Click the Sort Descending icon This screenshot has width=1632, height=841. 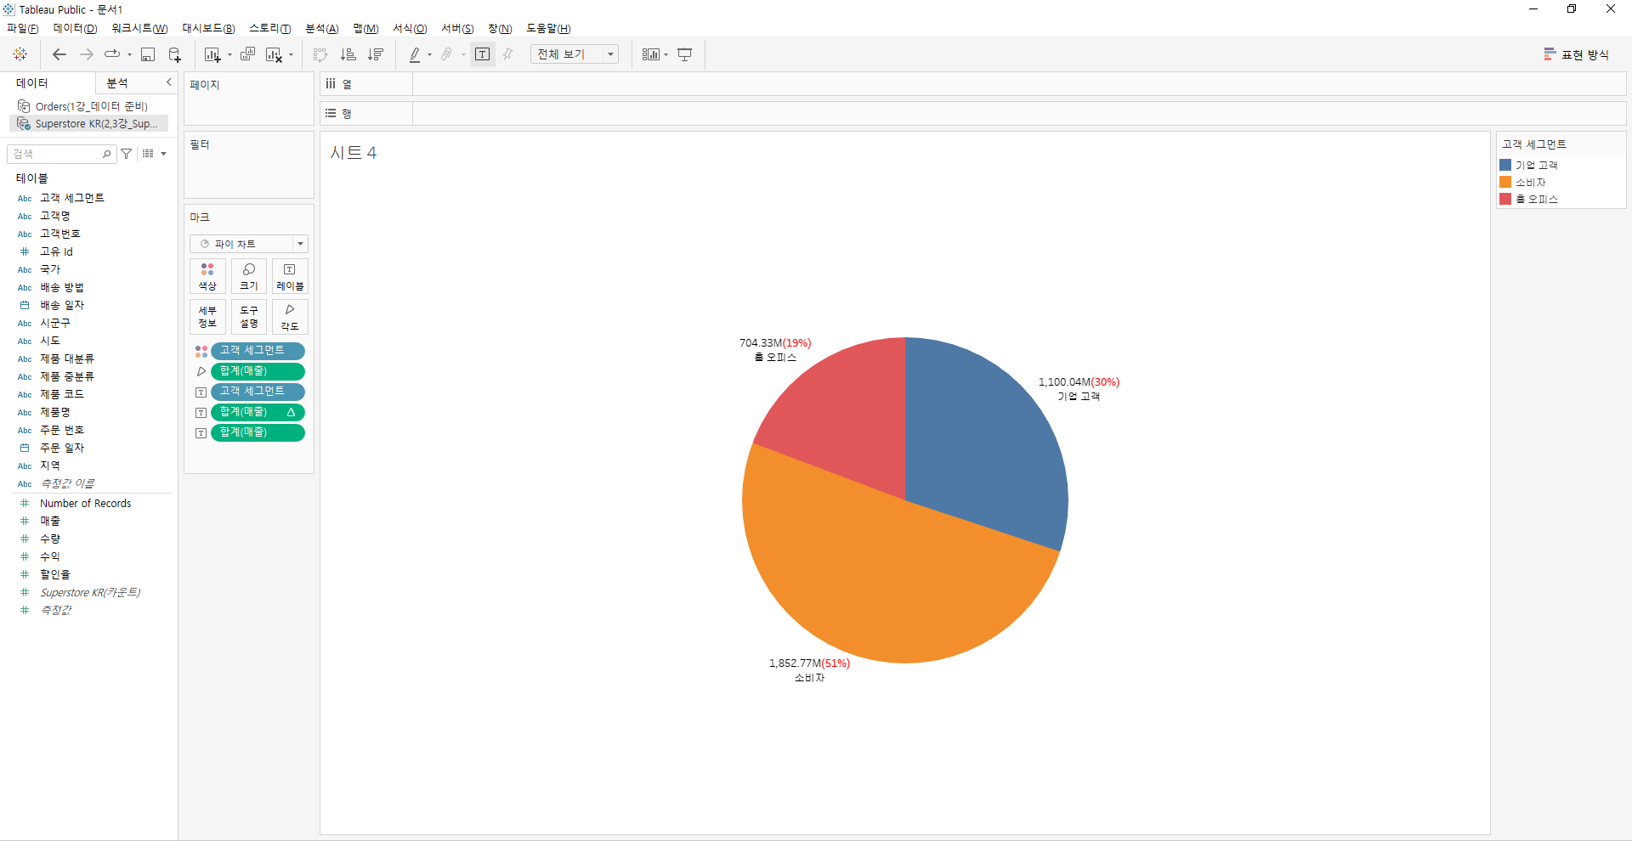pos(376,54)
